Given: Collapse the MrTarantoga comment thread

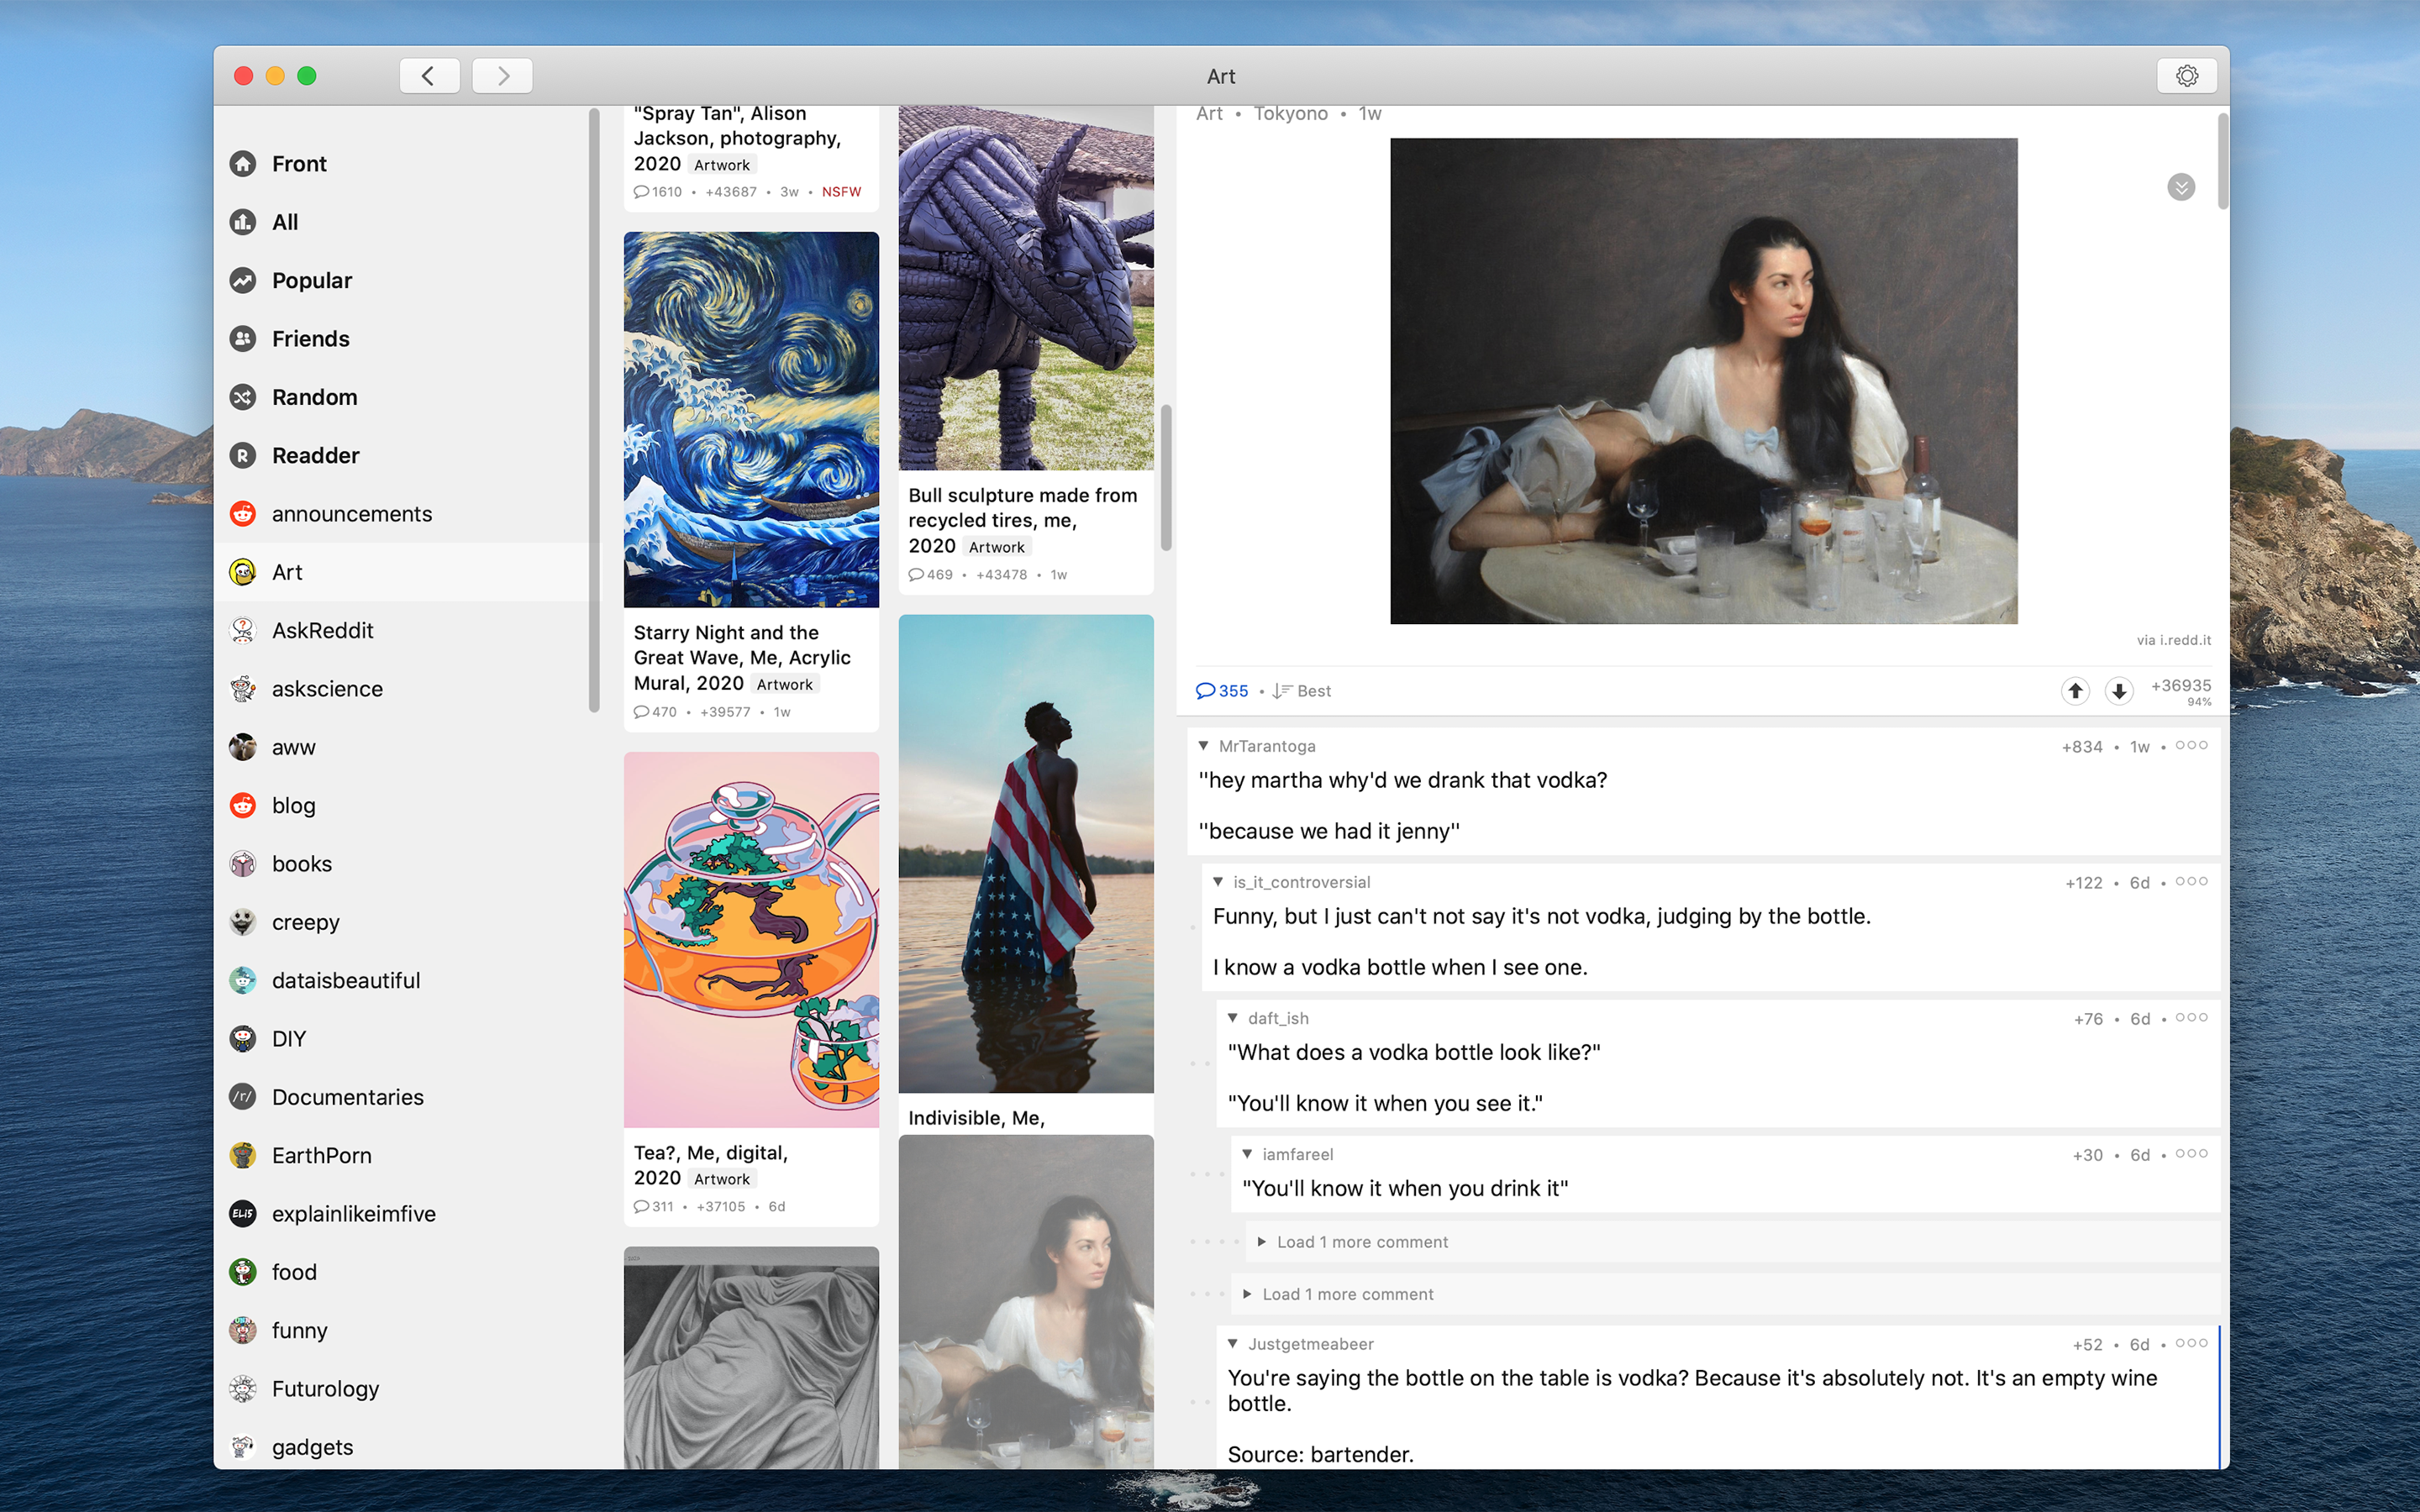Looking at the screenshot, I should 1204,746.
